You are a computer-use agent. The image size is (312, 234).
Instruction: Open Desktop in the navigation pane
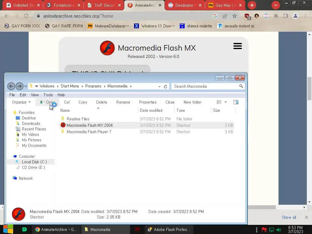[x=29, y=118]
